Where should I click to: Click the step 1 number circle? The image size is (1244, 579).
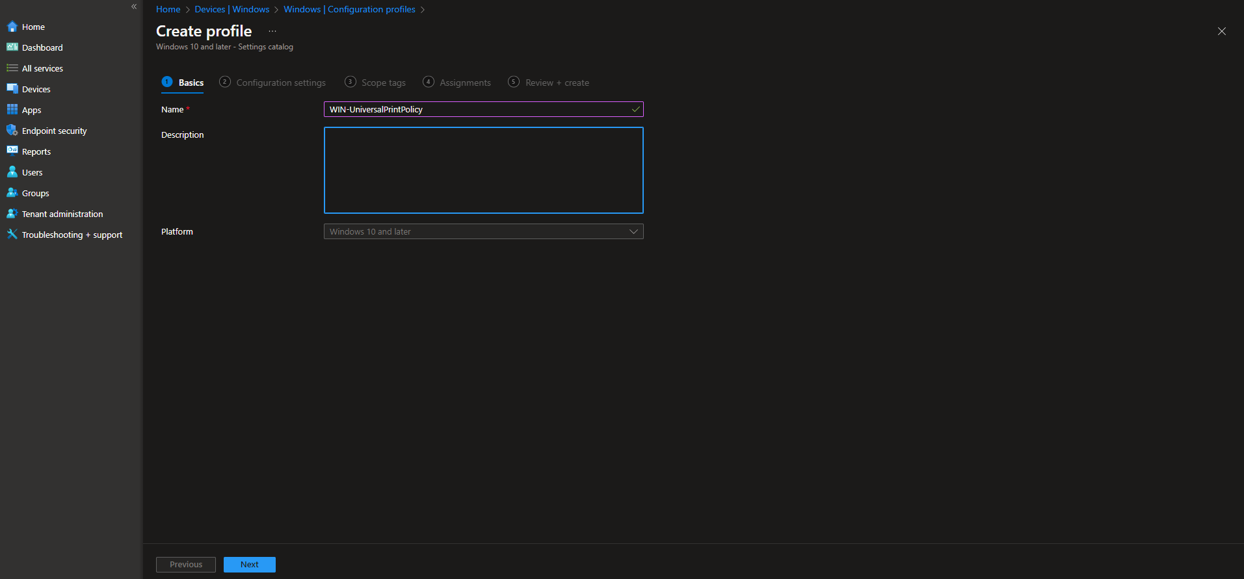(167, 82)
